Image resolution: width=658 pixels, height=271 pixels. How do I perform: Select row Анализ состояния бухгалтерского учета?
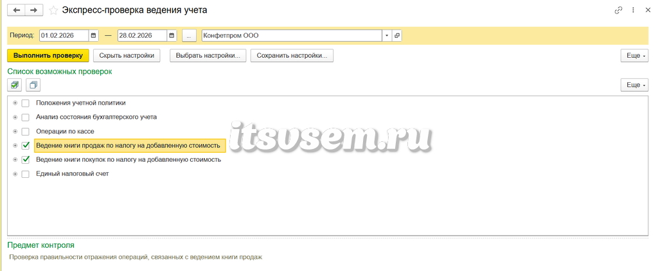click(96, 117)
